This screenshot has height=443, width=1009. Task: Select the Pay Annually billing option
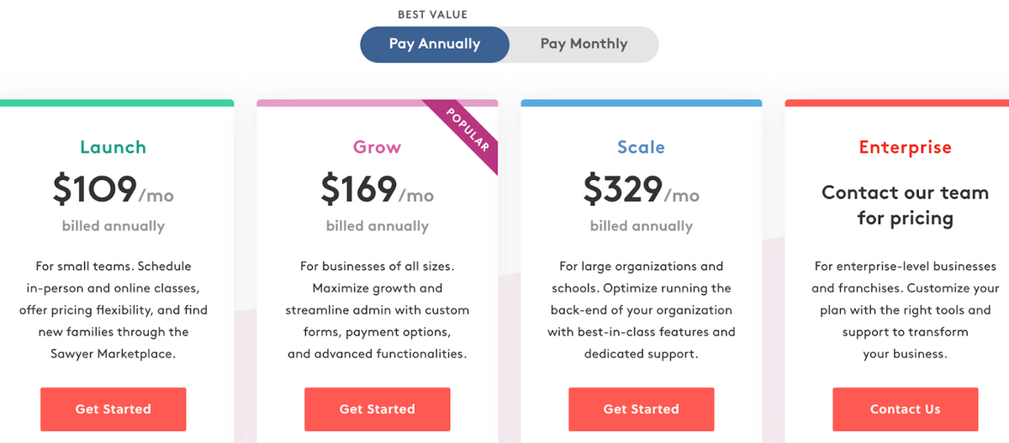click(435, 45)
